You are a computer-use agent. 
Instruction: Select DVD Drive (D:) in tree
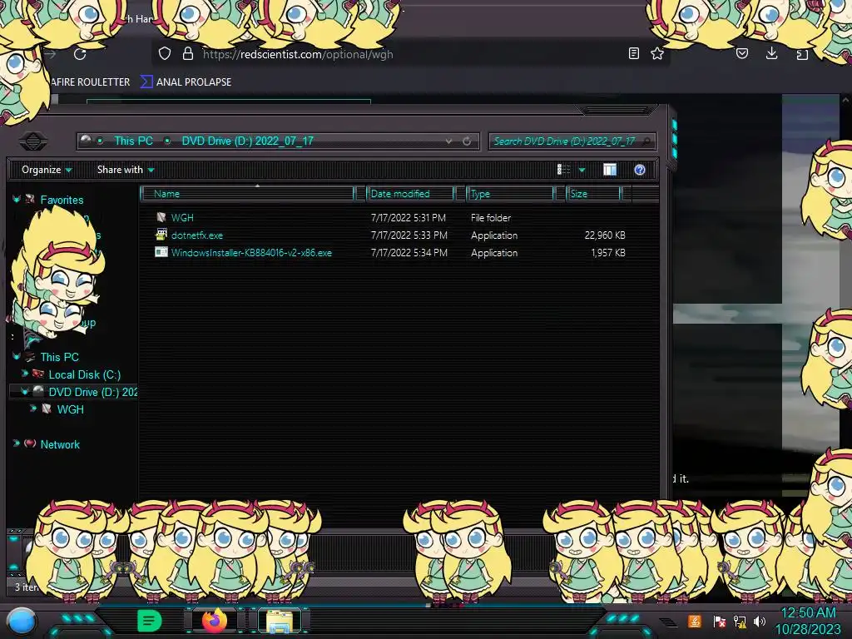pyautogui.click(x=93, y=393)
